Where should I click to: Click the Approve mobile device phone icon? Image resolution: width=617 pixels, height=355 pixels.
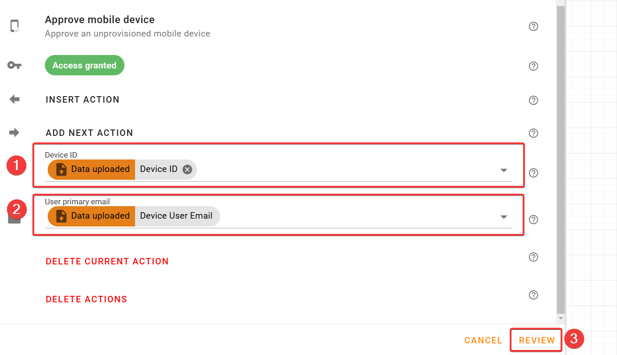[15, 26]
